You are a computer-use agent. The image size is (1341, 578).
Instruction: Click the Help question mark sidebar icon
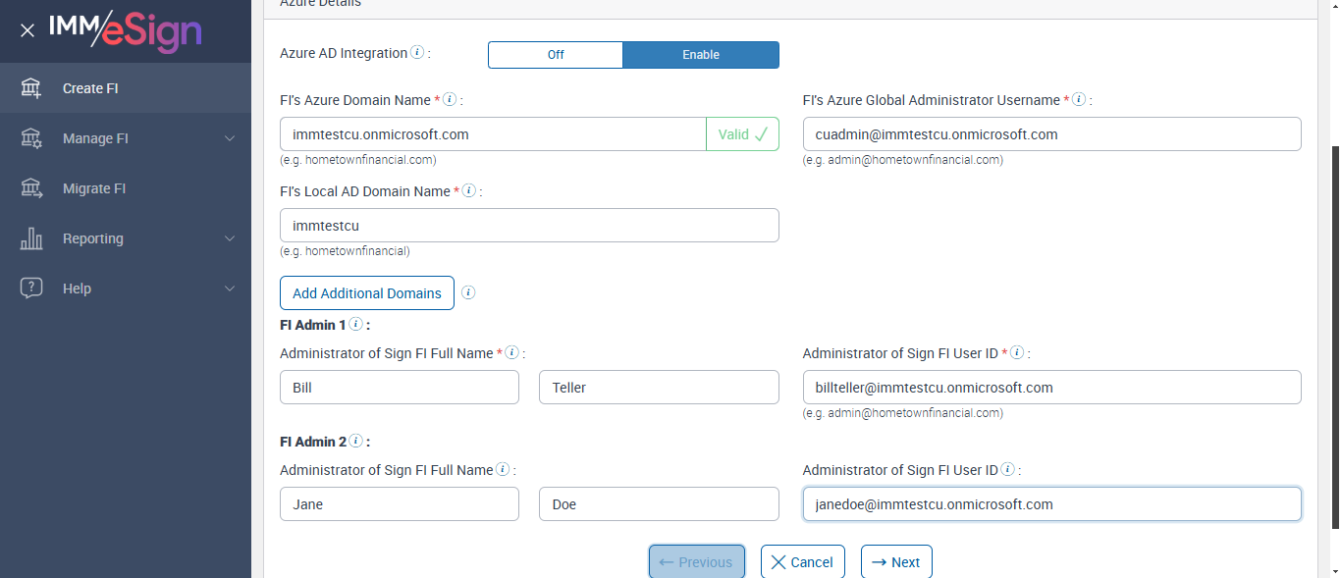31,289
